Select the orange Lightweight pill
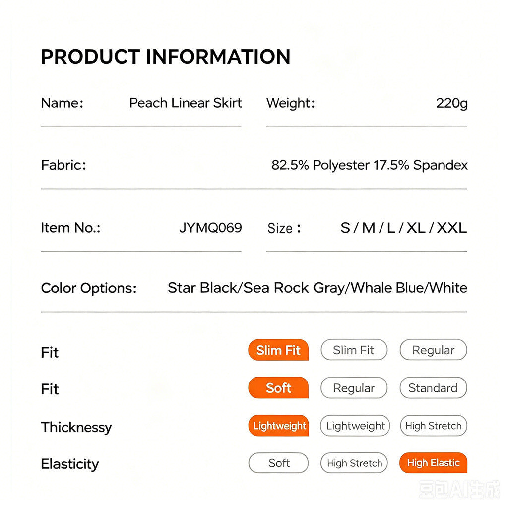This screenshot has height=508, width=508. [279, 426]
